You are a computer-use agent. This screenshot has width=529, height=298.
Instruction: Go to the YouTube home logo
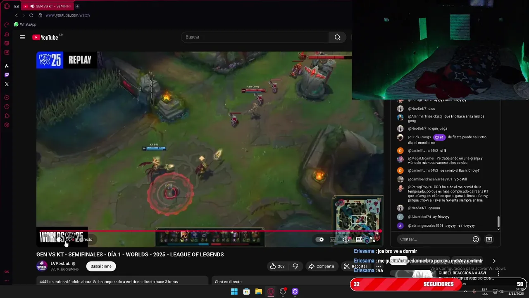pos(45,37)
